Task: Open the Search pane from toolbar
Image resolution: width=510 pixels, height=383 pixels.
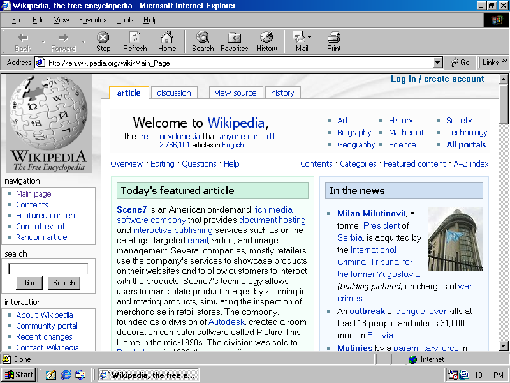Action: (x=203, y=41)
